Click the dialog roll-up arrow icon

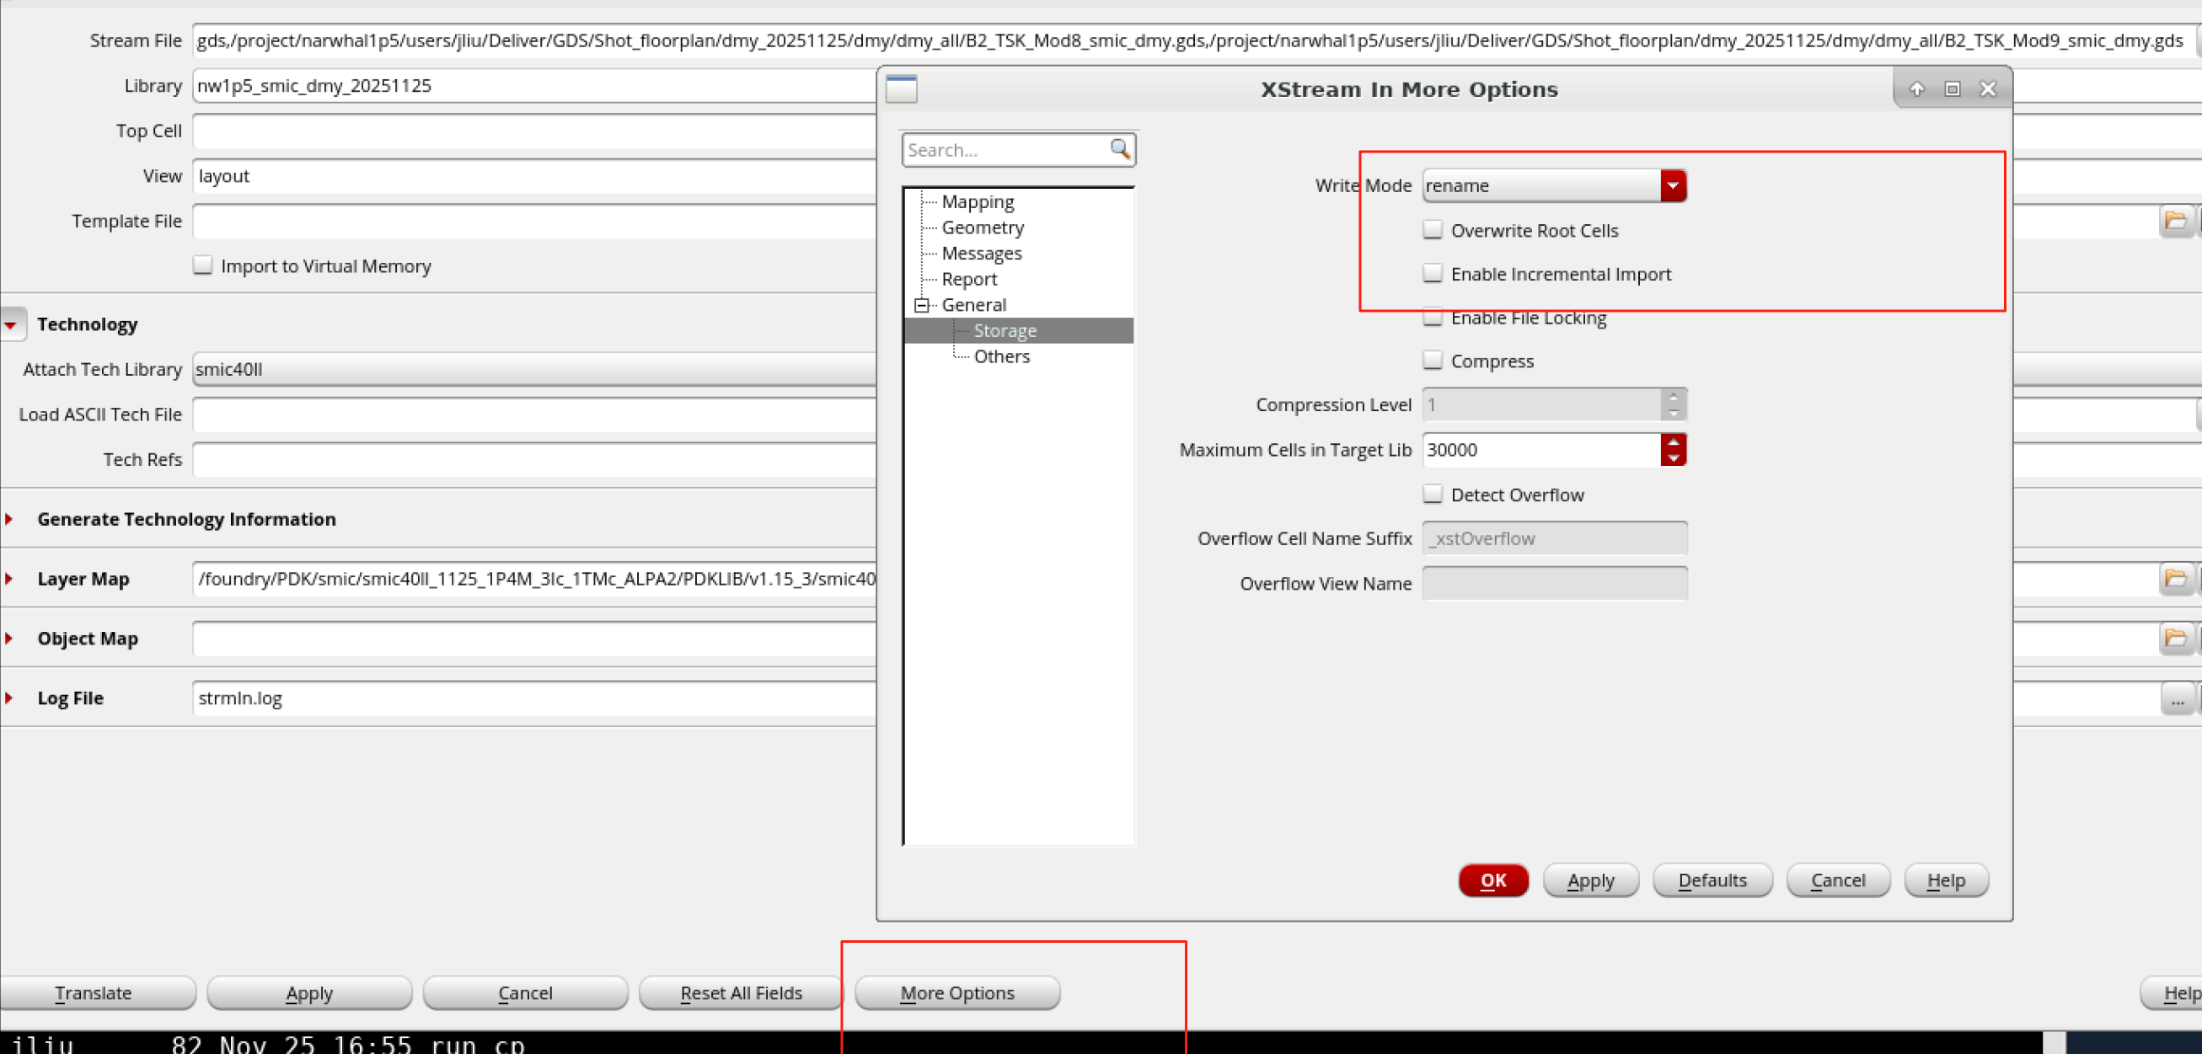tap(1916, 89)
